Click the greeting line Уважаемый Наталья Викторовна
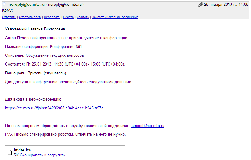The height and width of the screenshot is (160, 251). tap(36, 29)
